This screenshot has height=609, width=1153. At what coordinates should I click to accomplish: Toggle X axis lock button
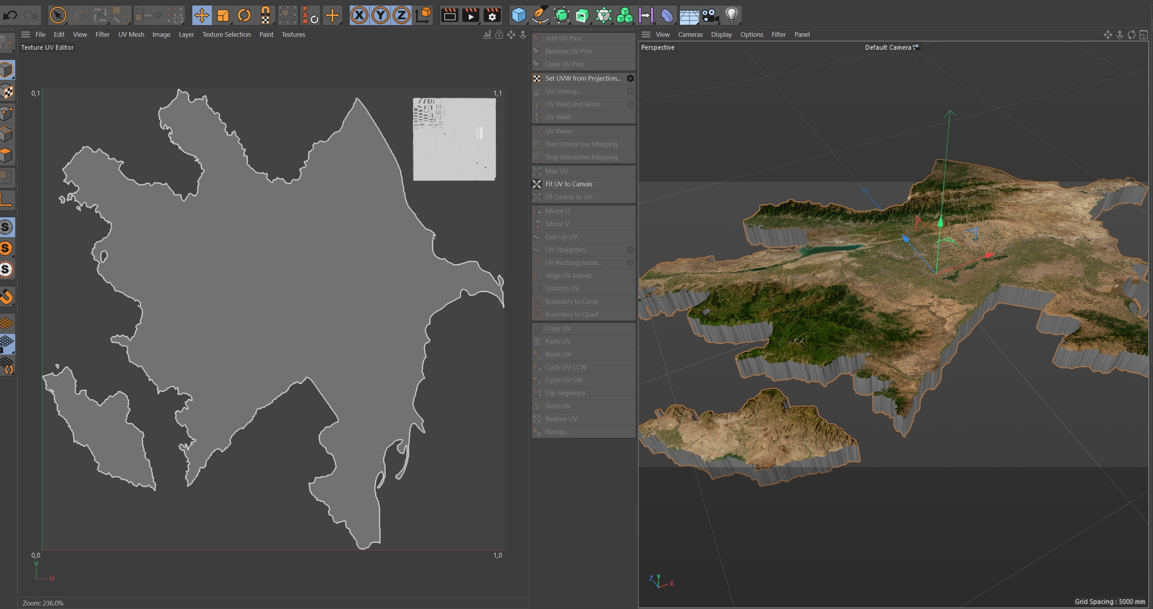tap(359, 16)
